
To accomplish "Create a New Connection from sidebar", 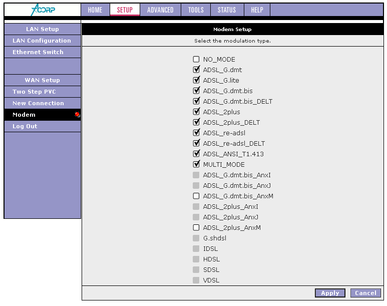I will pyautogui.click(x=43, y=103).
